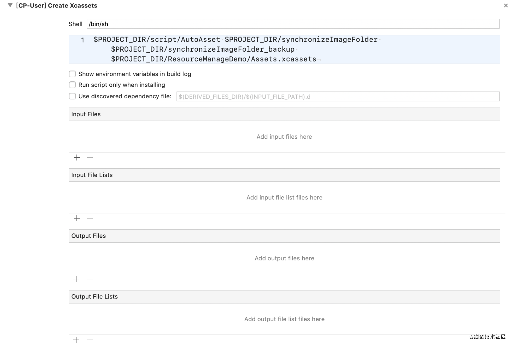Collapse the Create Xcassets build phase
This screenshot has width=513, height=346.
click(10, 5)
